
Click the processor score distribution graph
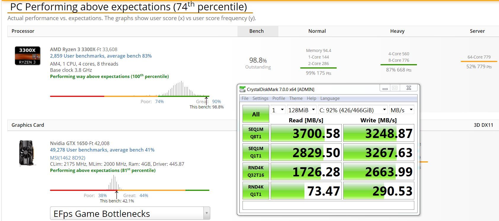point(130,89)
